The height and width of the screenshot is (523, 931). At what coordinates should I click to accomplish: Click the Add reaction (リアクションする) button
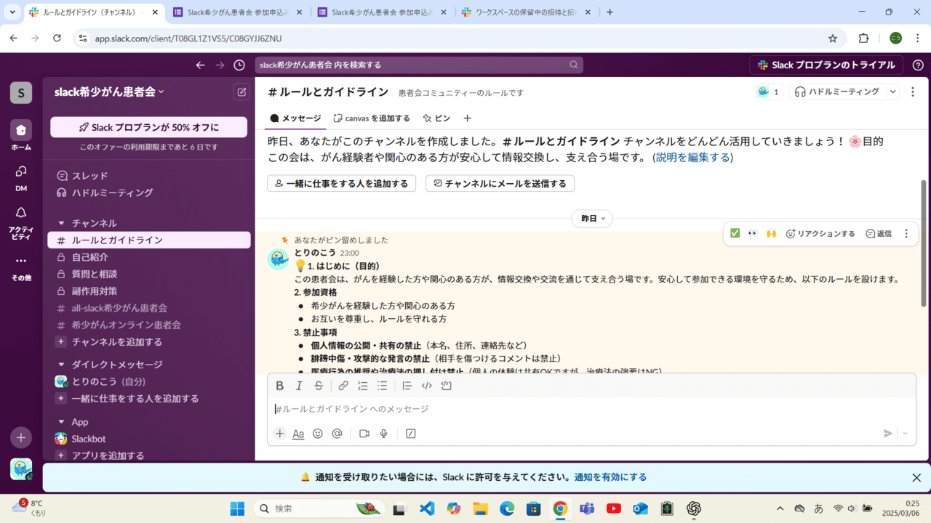click(x=820, y=233)
